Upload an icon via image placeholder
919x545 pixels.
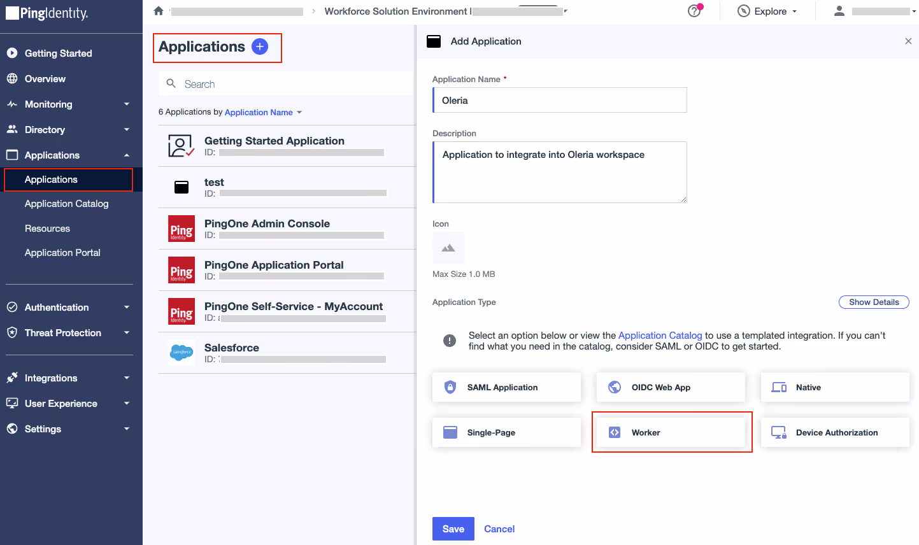pyautogui.click(x=448, y=248)
